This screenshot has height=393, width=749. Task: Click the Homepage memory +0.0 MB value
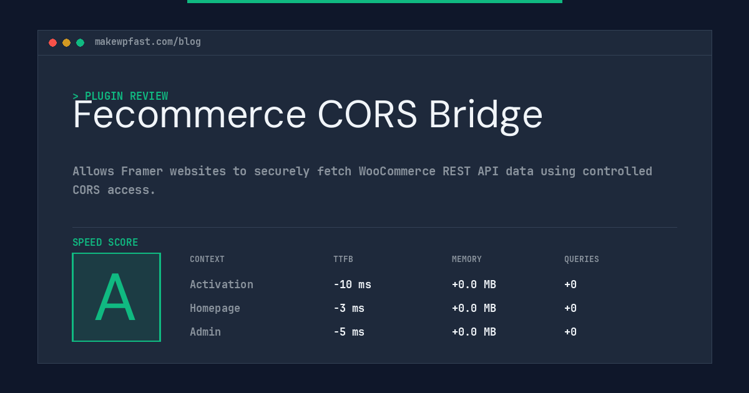pos(474,308)
